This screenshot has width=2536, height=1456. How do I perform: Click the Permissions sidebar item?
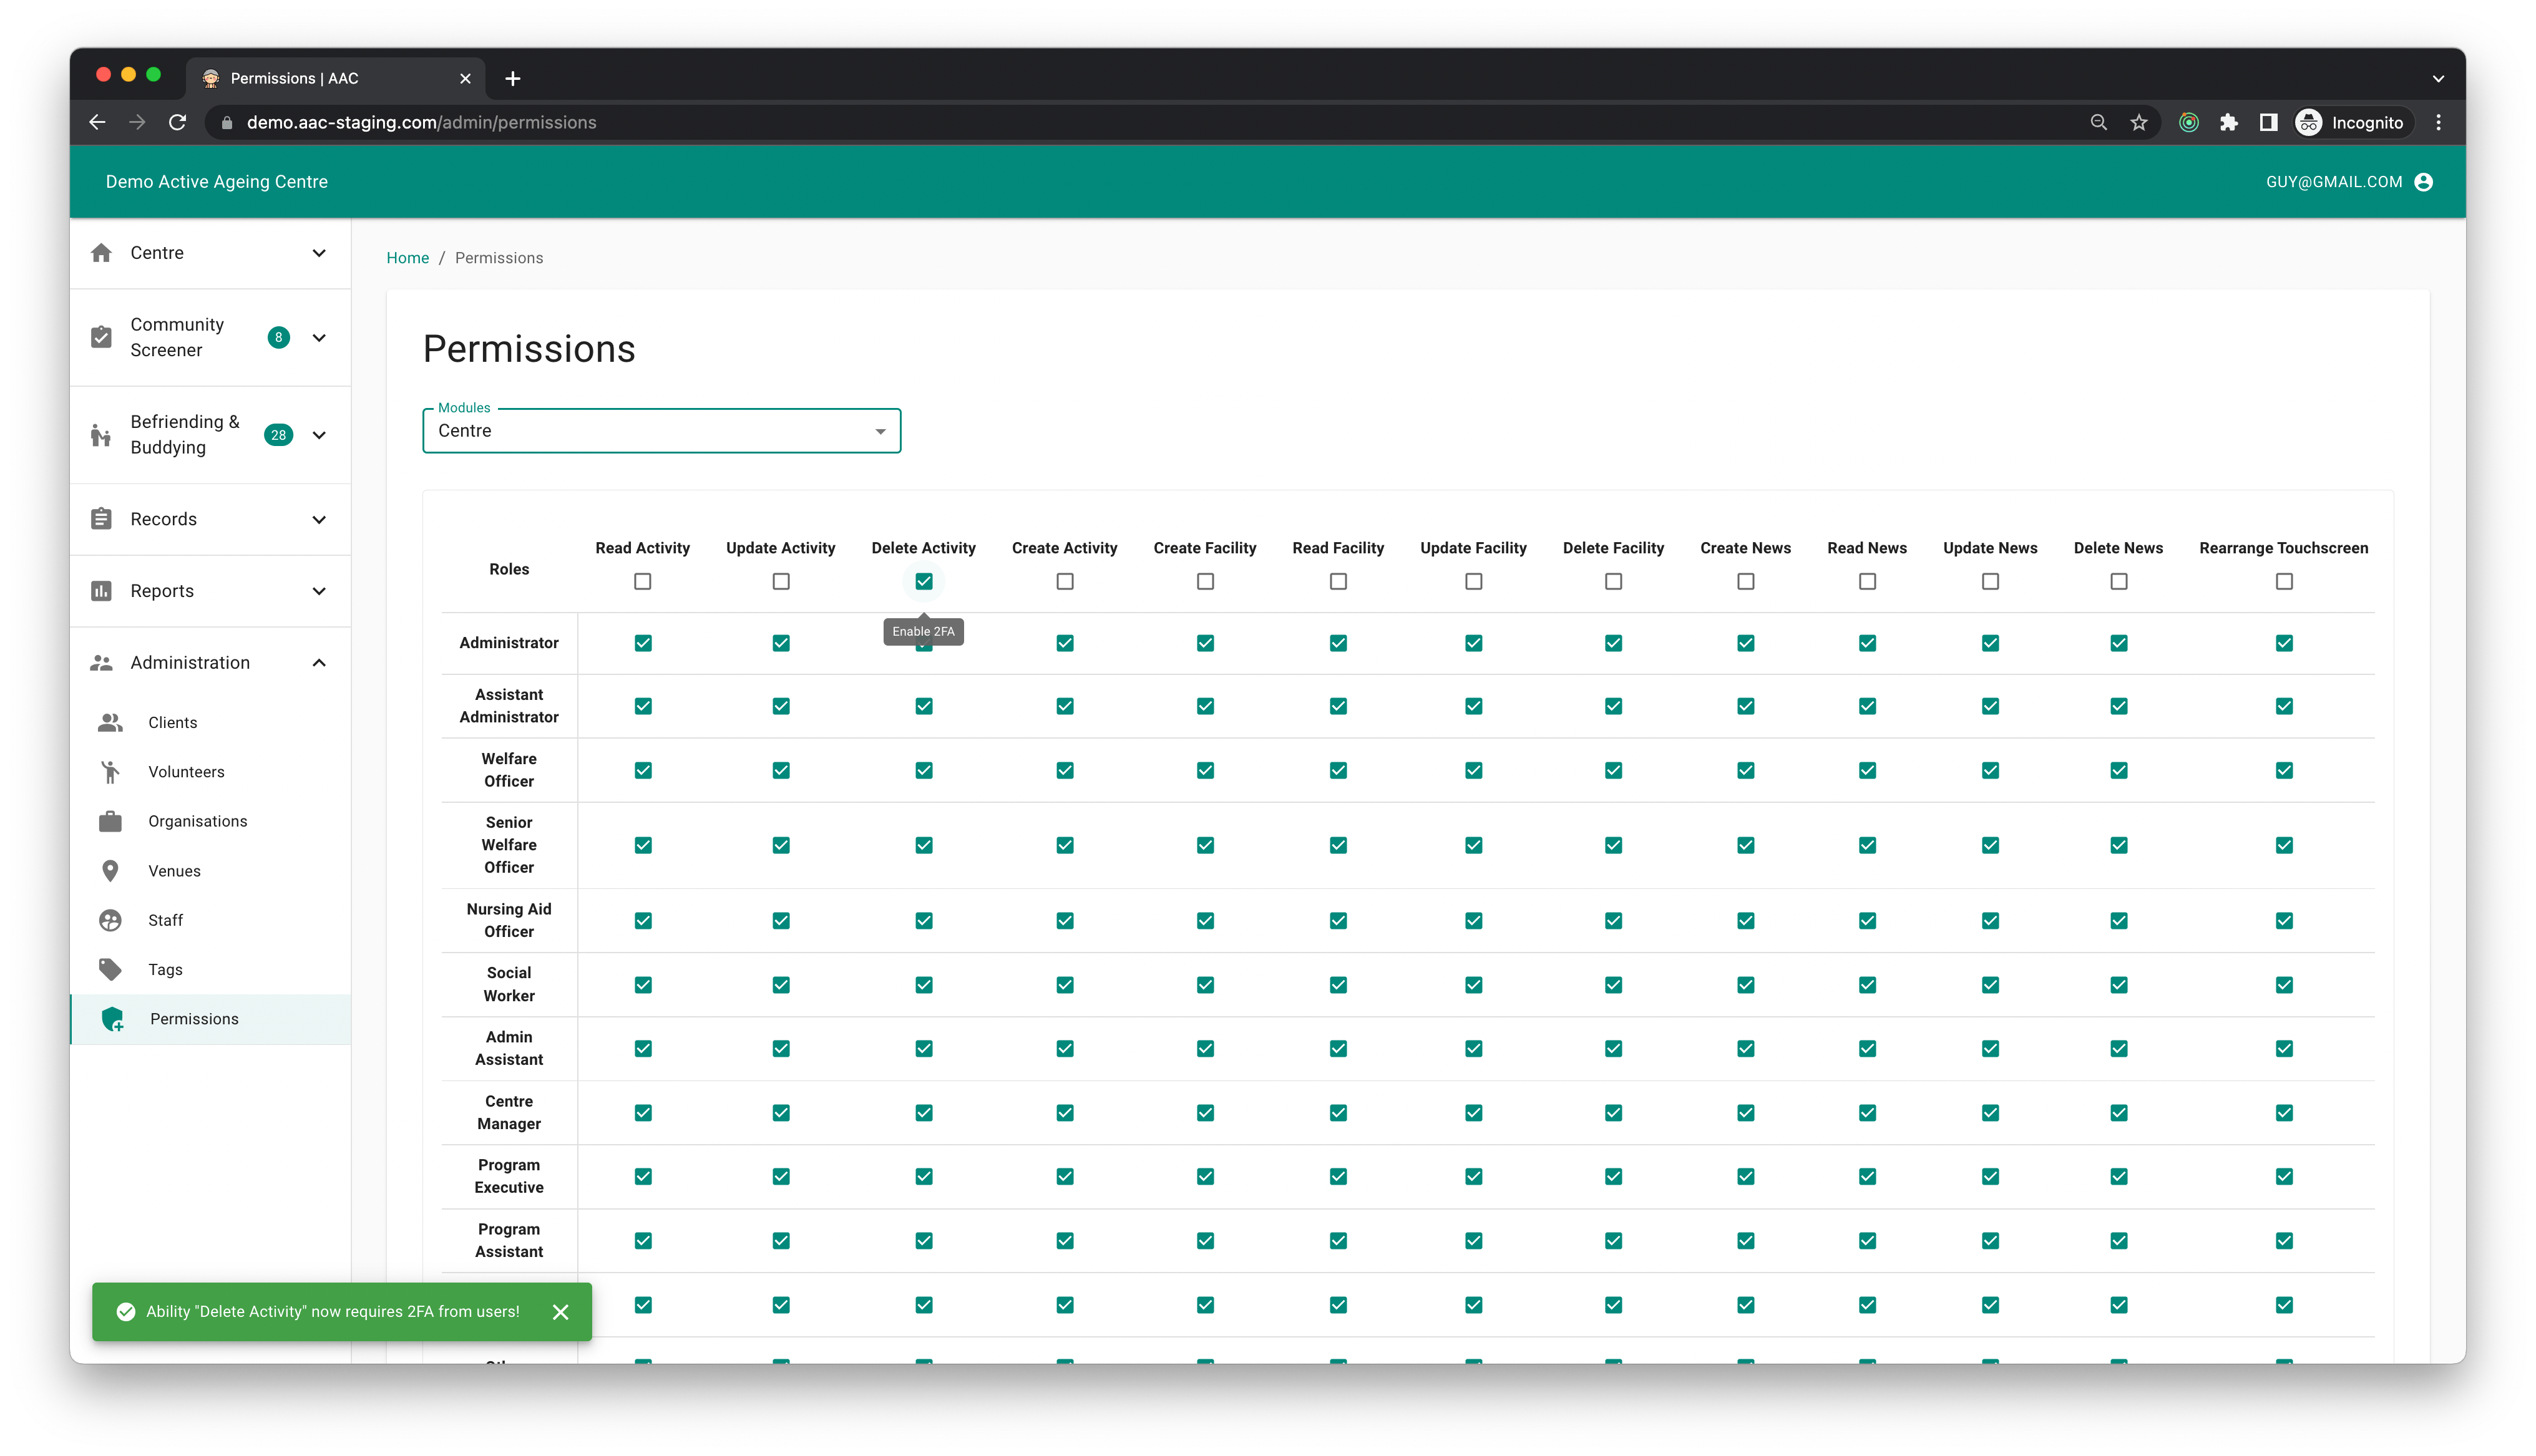210,1019
